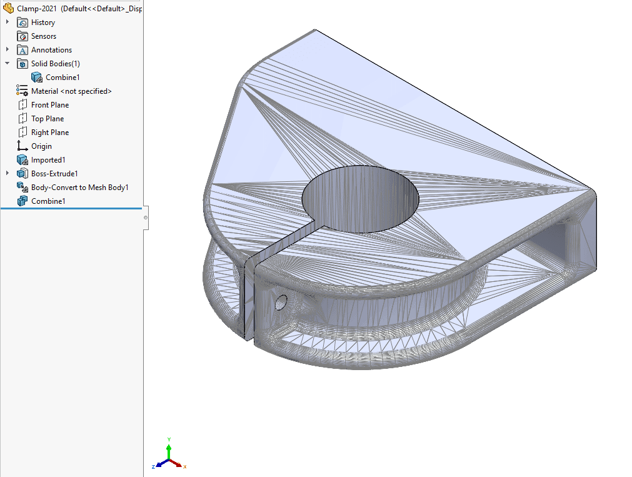The width and height of the screenshot is (632, 477).
Task: Select the Origin coordinate icon
Action: [x=23, y=146]
